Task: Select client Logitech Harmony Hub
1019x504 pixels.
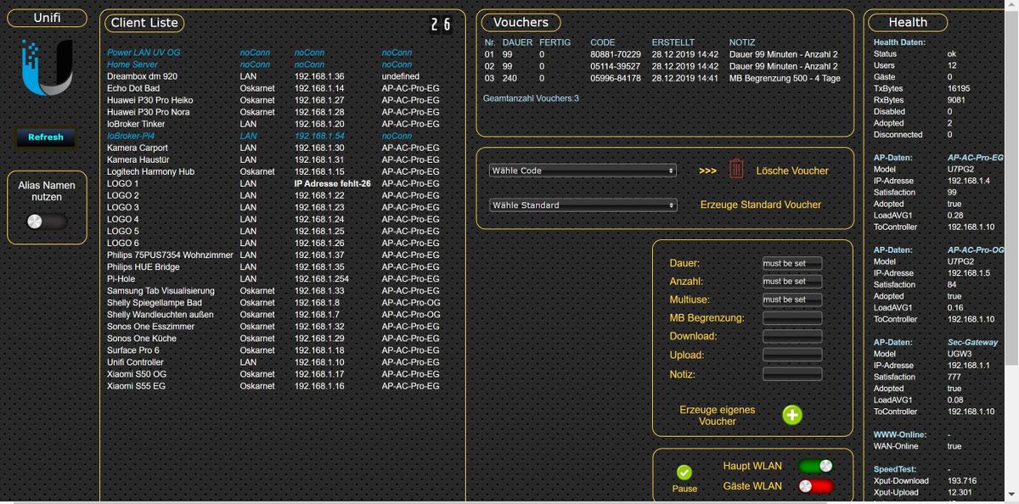Action: [x=150, y=171]
